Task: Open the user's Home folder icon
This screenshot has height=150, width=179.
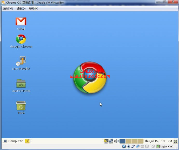Action: (x=21, y=86)
